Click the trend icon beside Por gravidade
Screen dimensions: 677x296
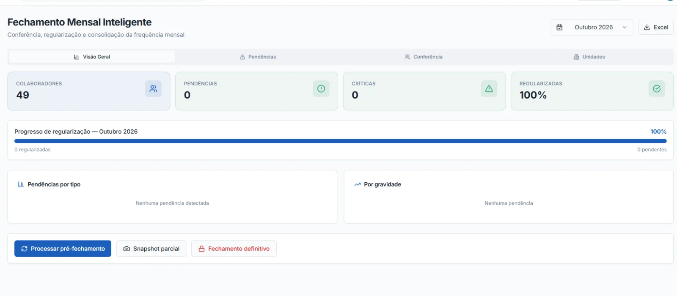pyautogui.click(x=358, y=184)
